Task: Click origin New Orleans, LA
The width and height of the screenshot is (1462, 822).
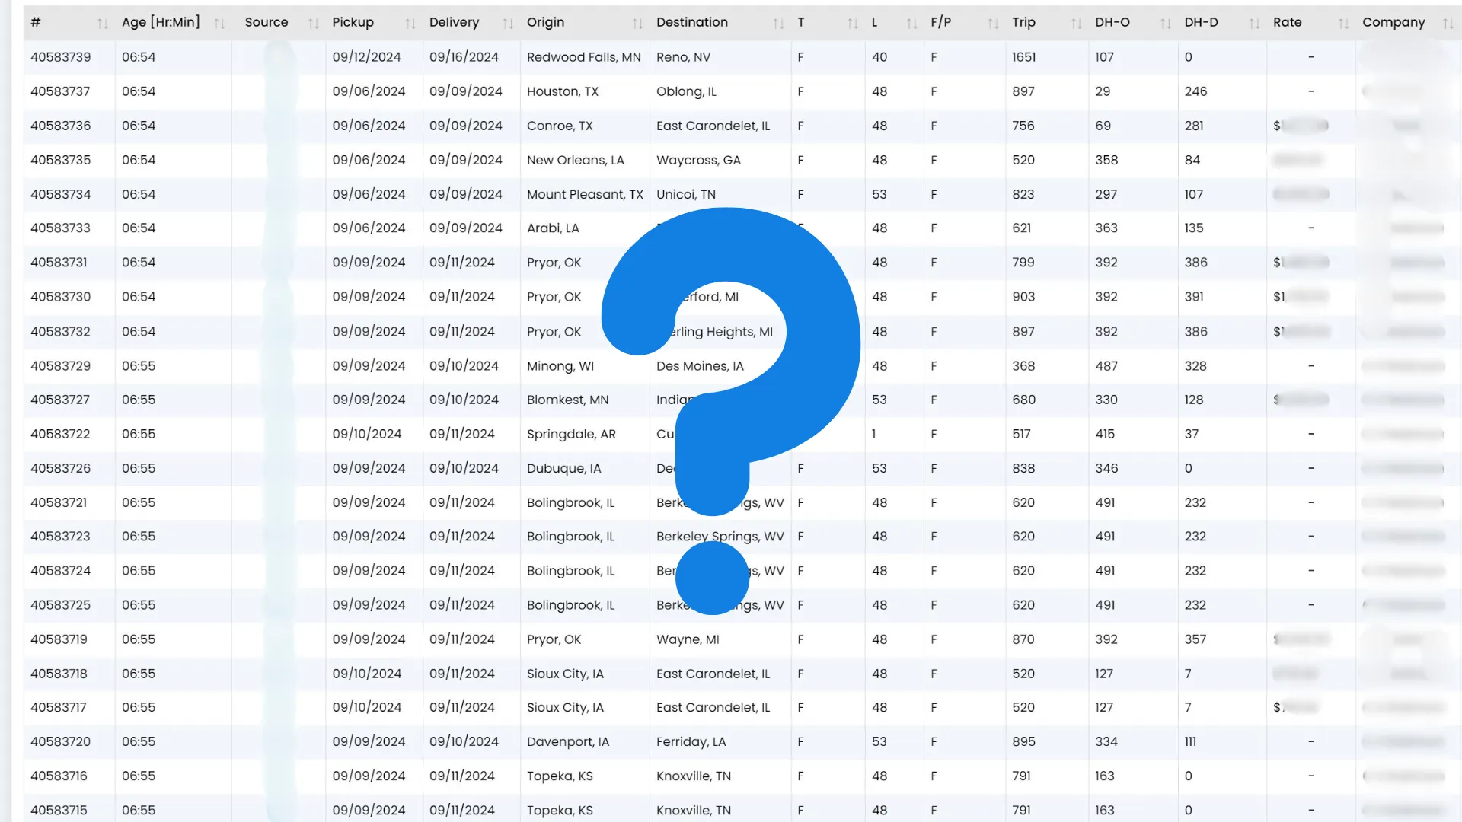Action: tap(575, 160)
